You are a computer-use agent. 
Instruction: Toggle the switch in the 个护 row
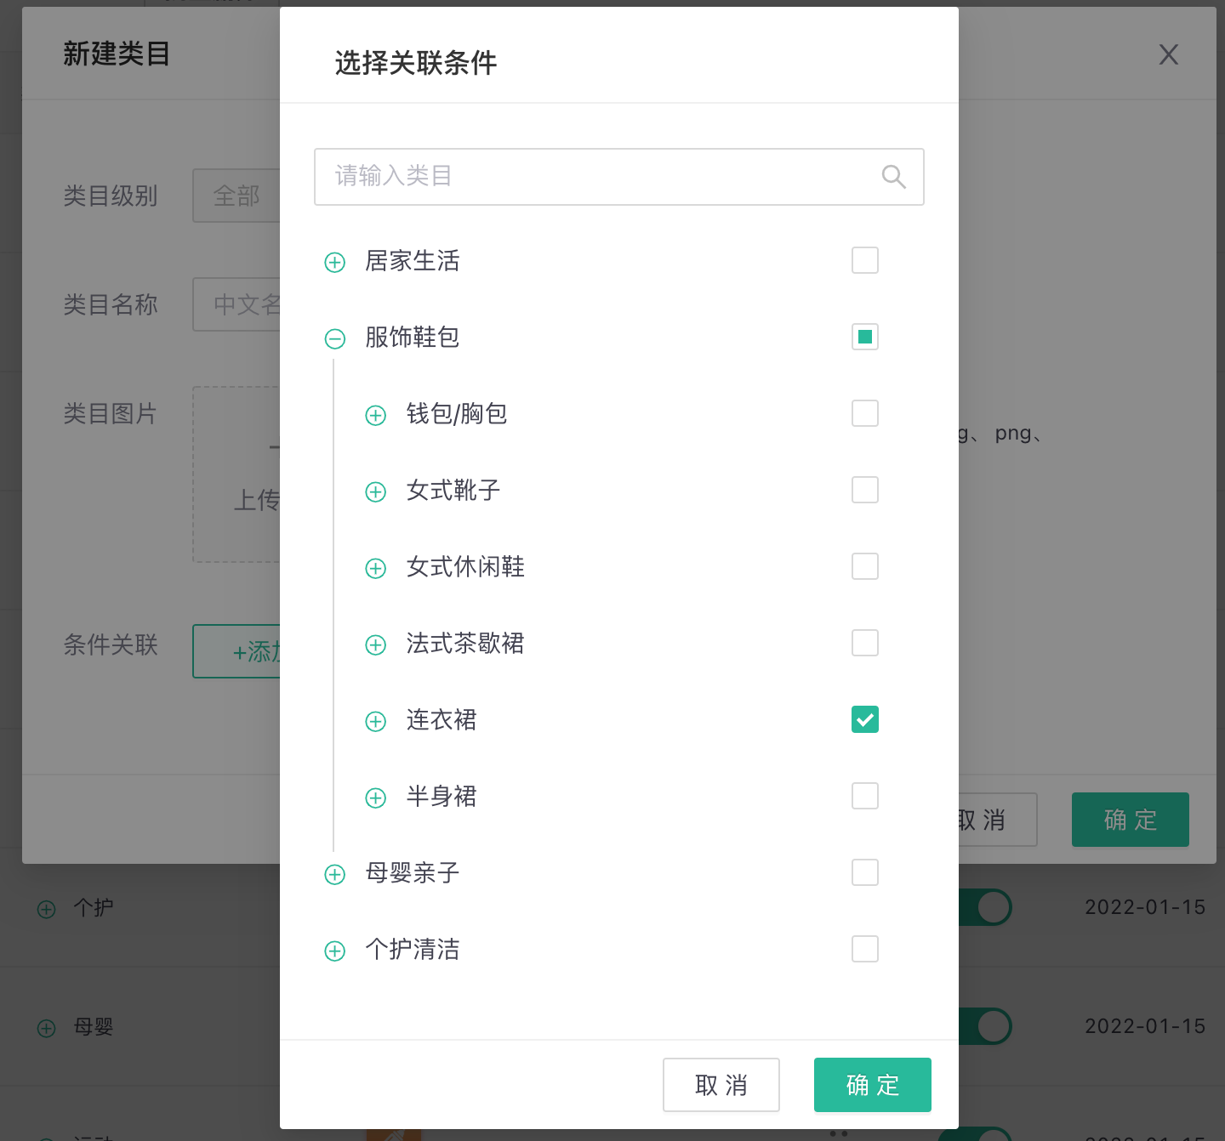[986, 907]
